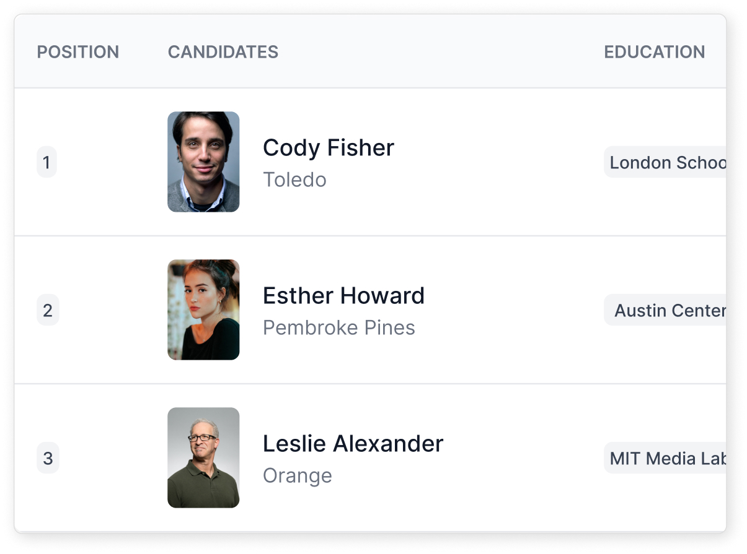Image resolution: width=747 pixels, height=554 pixels.
Task: Click the Pembroke Pines location text
Action: tap(339, 328)
